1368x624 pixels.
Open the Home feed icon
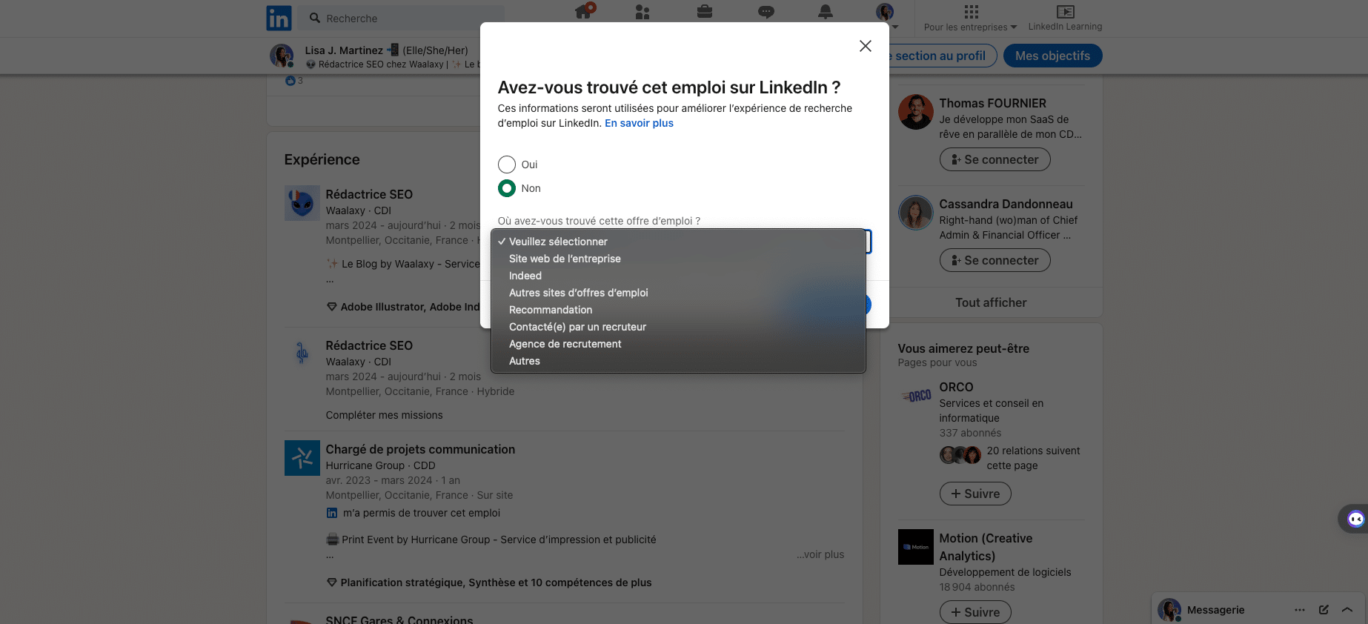tap(584, 11)
